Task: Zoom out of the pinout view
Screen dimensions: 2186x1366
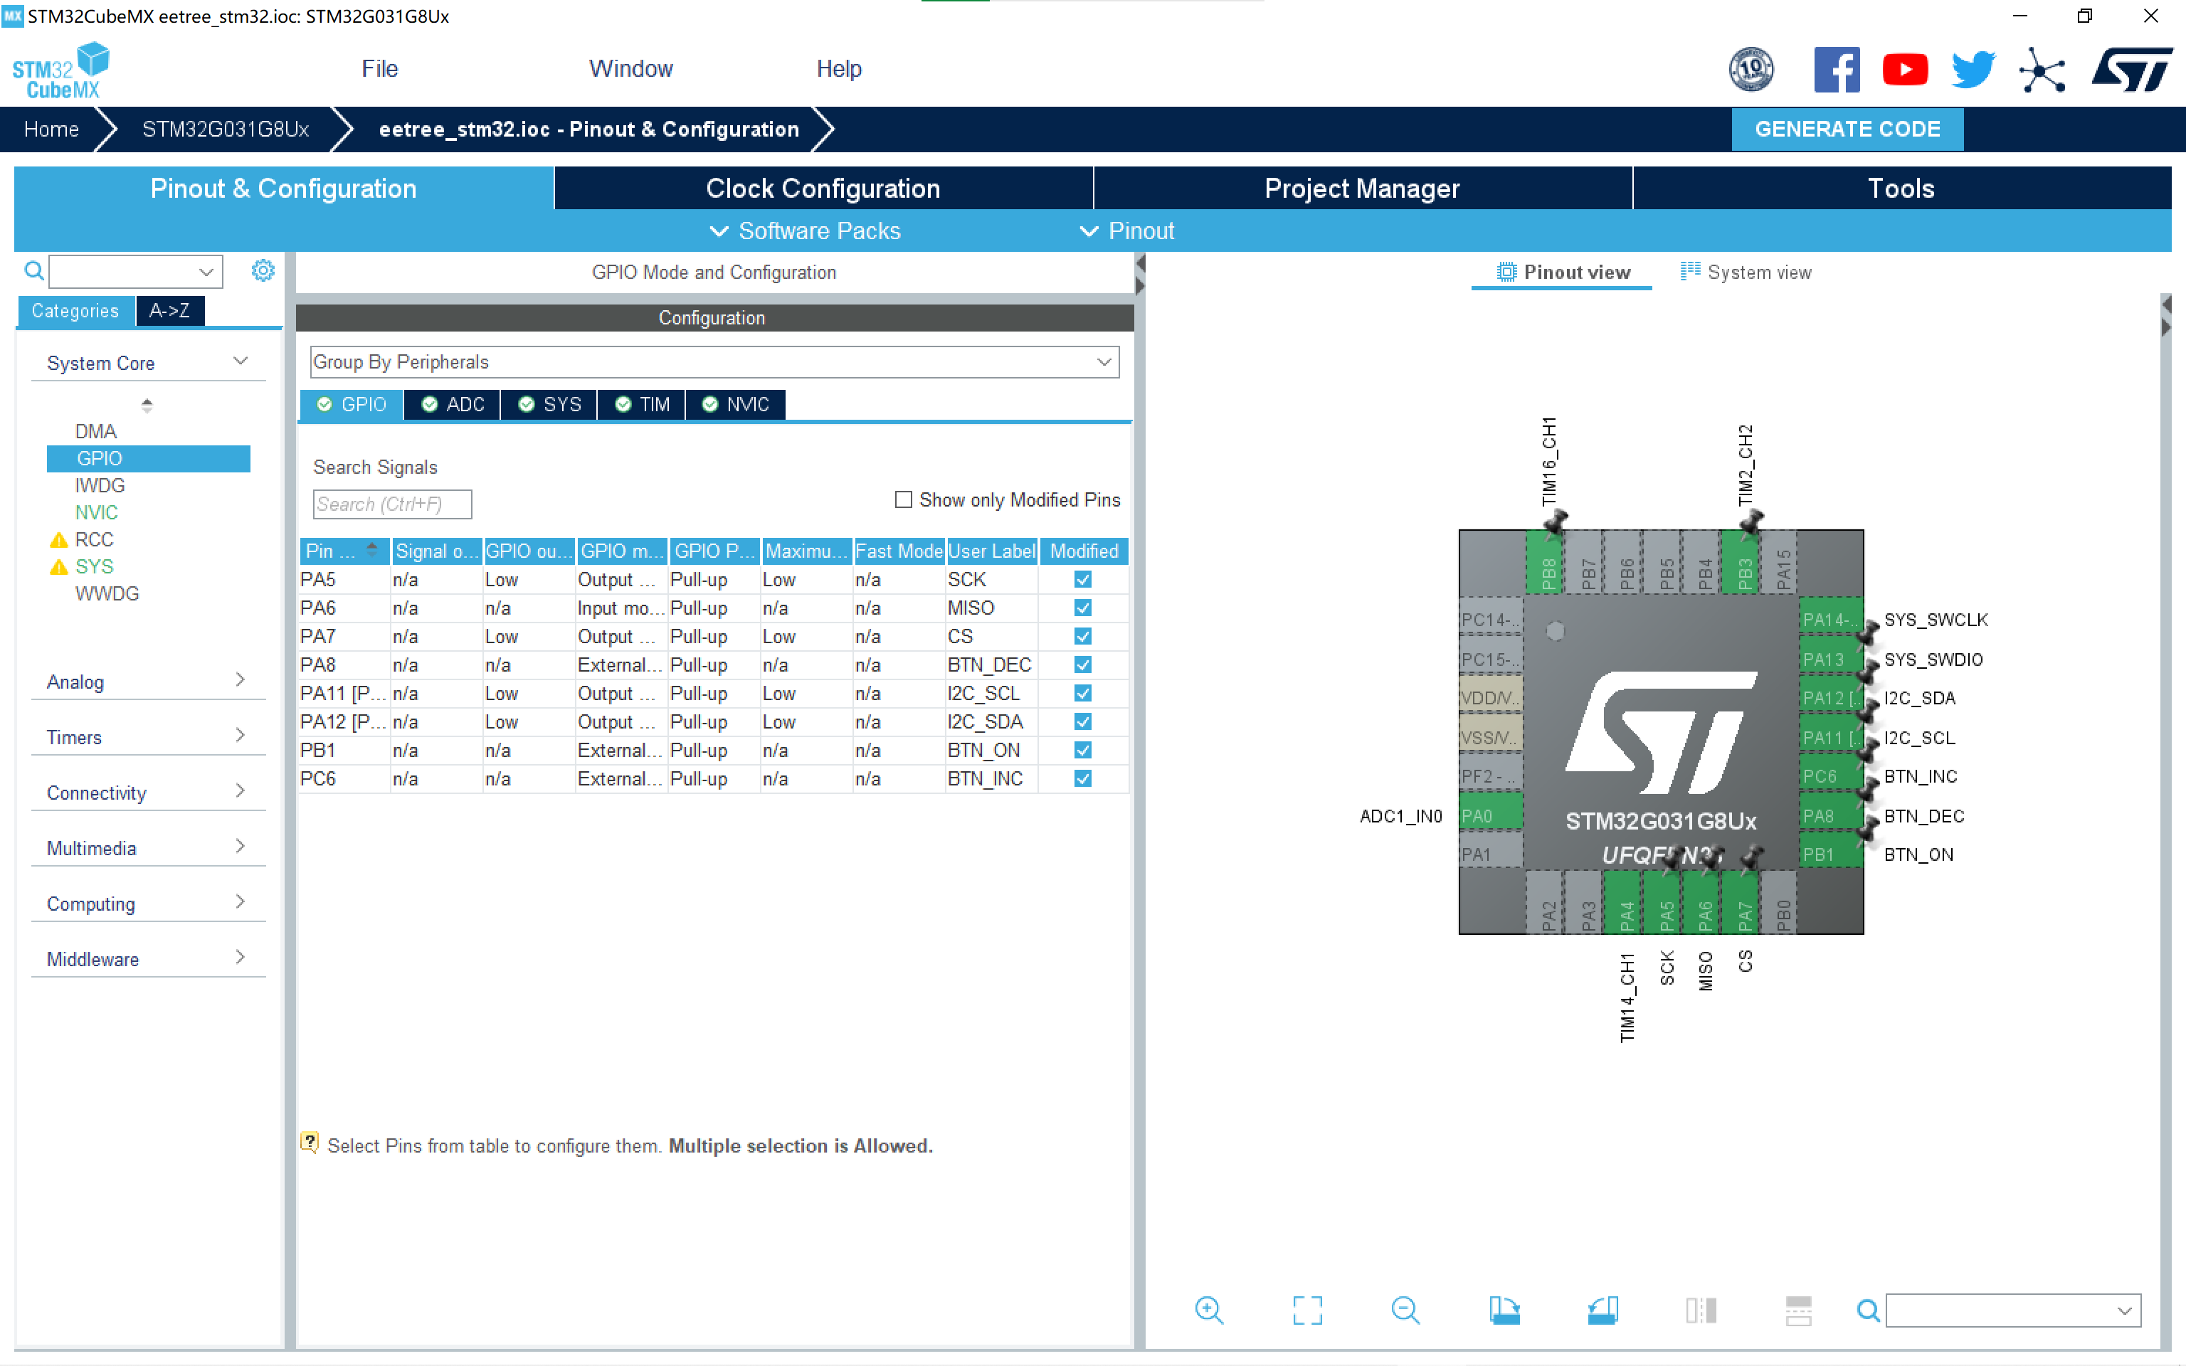Action: [1405, 1310]
